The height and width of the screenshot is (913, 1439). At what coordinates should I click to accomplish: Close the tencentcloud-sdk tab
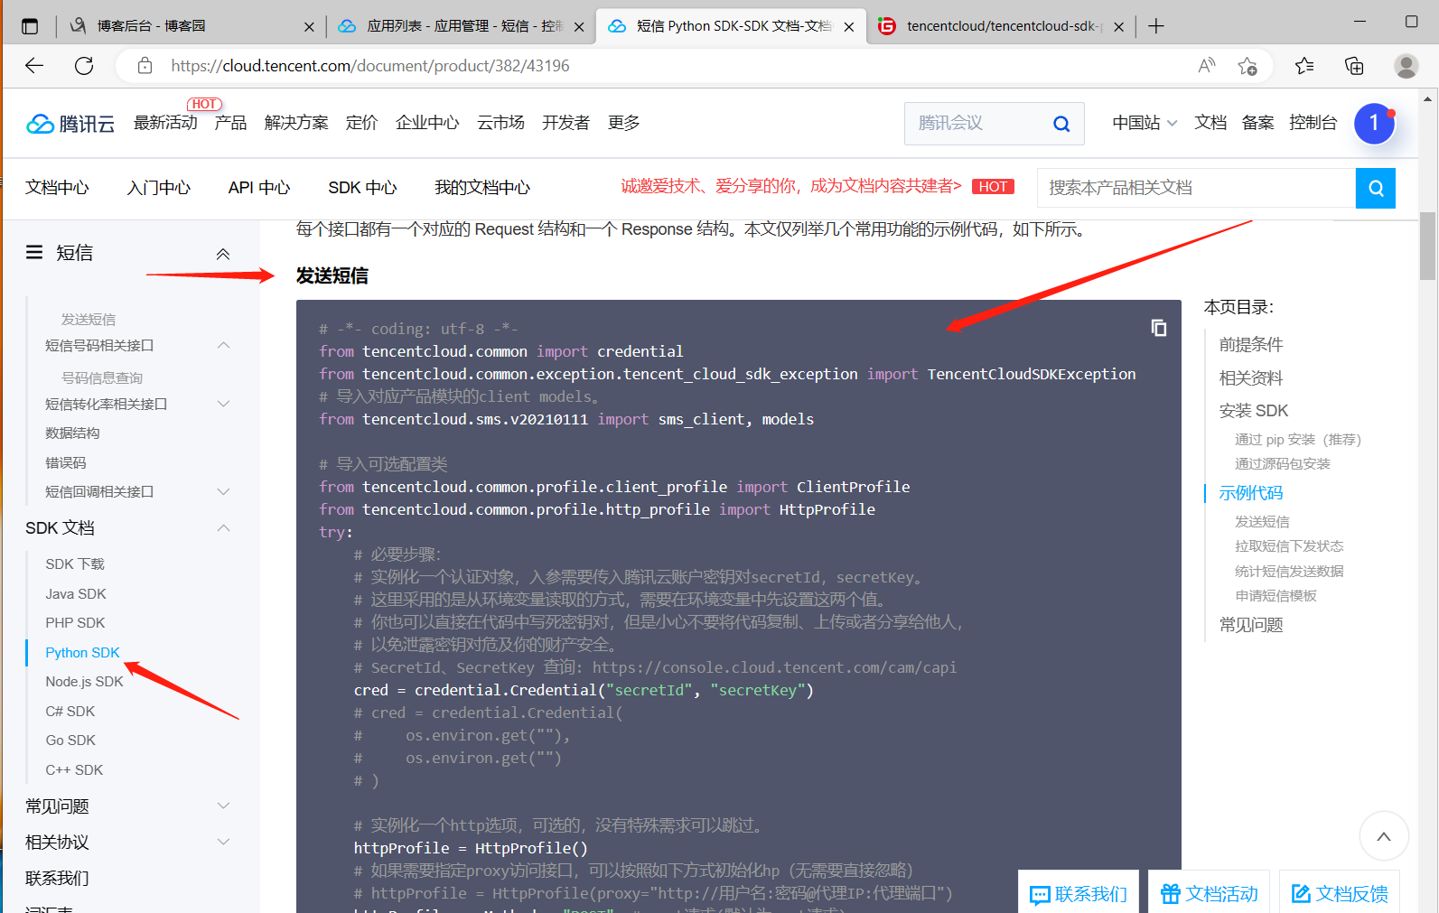[1119, 27]
